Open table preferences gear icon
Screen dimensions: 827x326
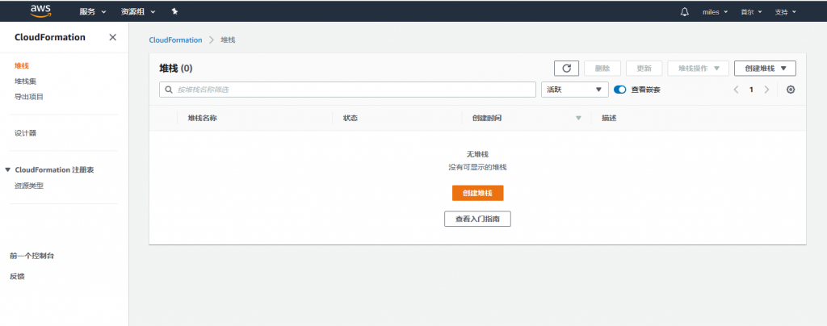[791, 90]
